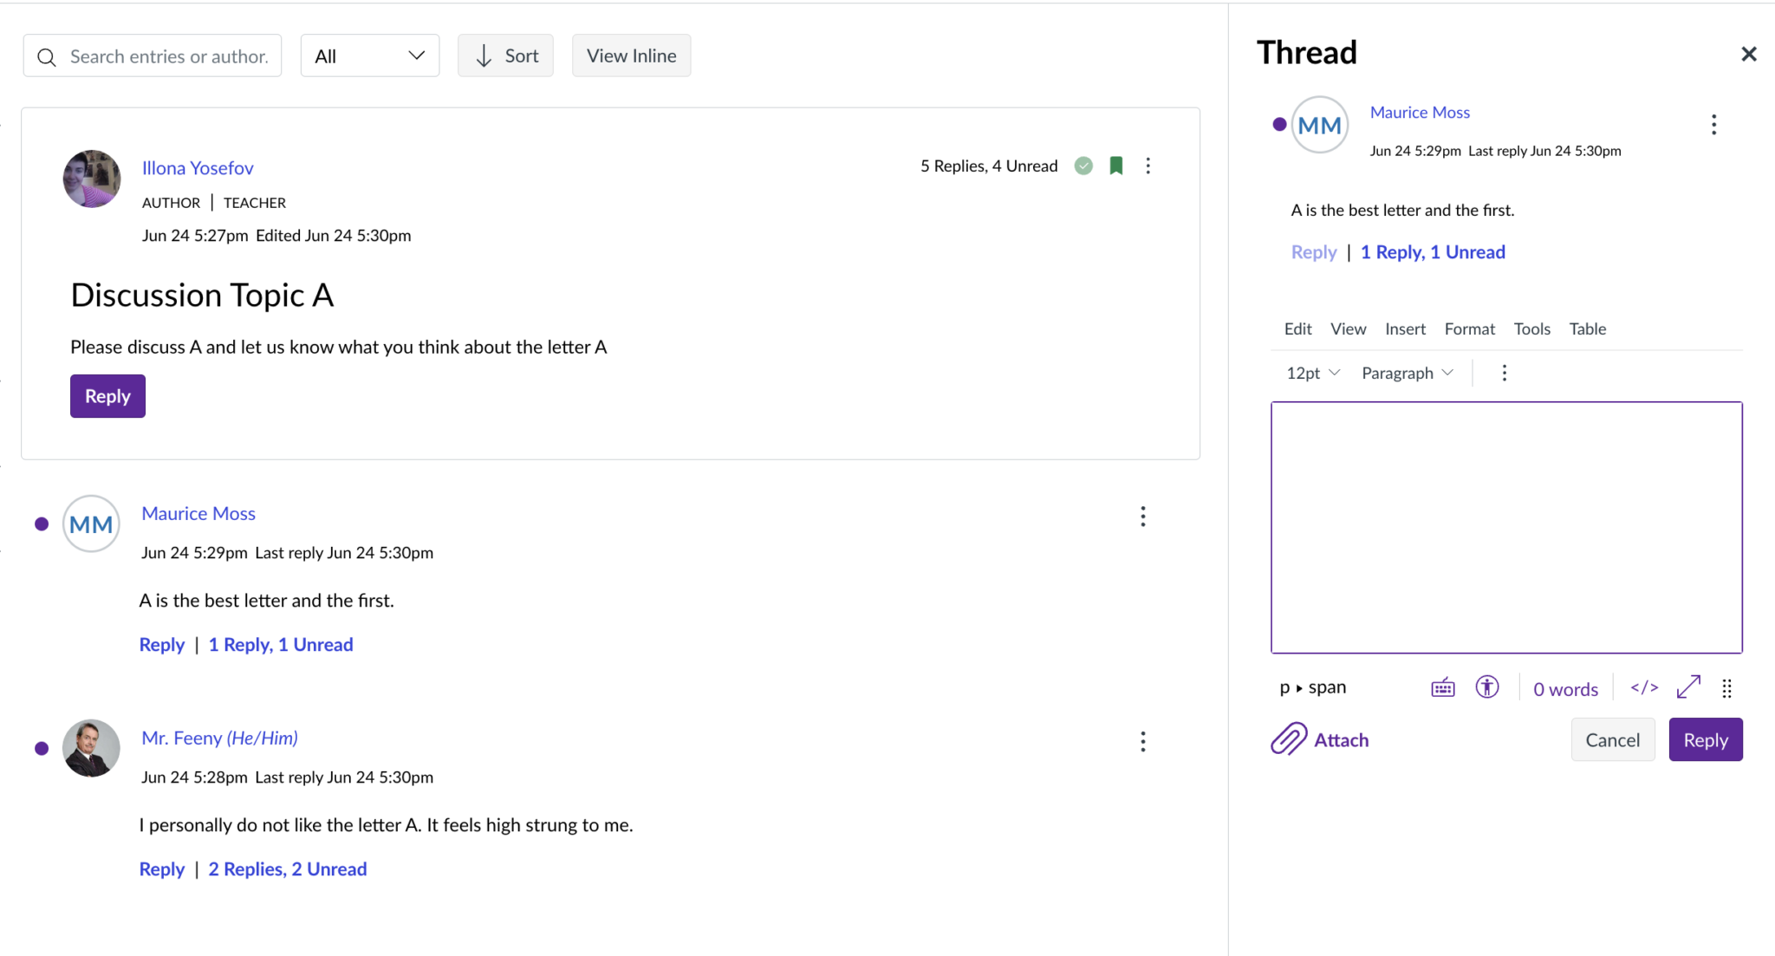Switch to HTML code editor view
This screenshot has height=956, width=1775.
(x=1644, y=687)
